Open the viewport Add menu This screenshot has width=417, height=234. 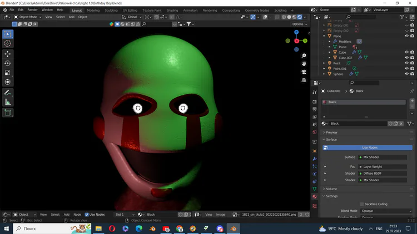[72, 17]
